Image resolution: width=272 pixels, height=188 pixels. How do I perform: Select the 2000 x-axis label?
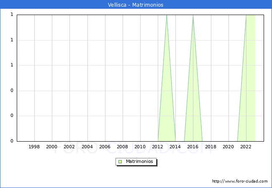[x=52, y=147]
